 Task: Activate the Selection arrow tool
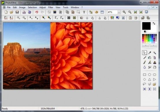144,53
